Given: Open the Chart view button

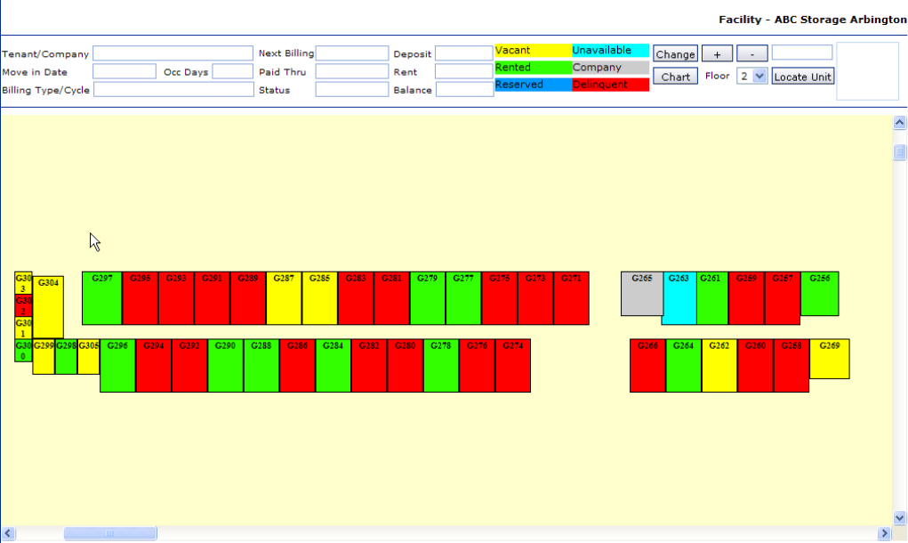Looking at the screenshot, I should [x=675, y=77].
